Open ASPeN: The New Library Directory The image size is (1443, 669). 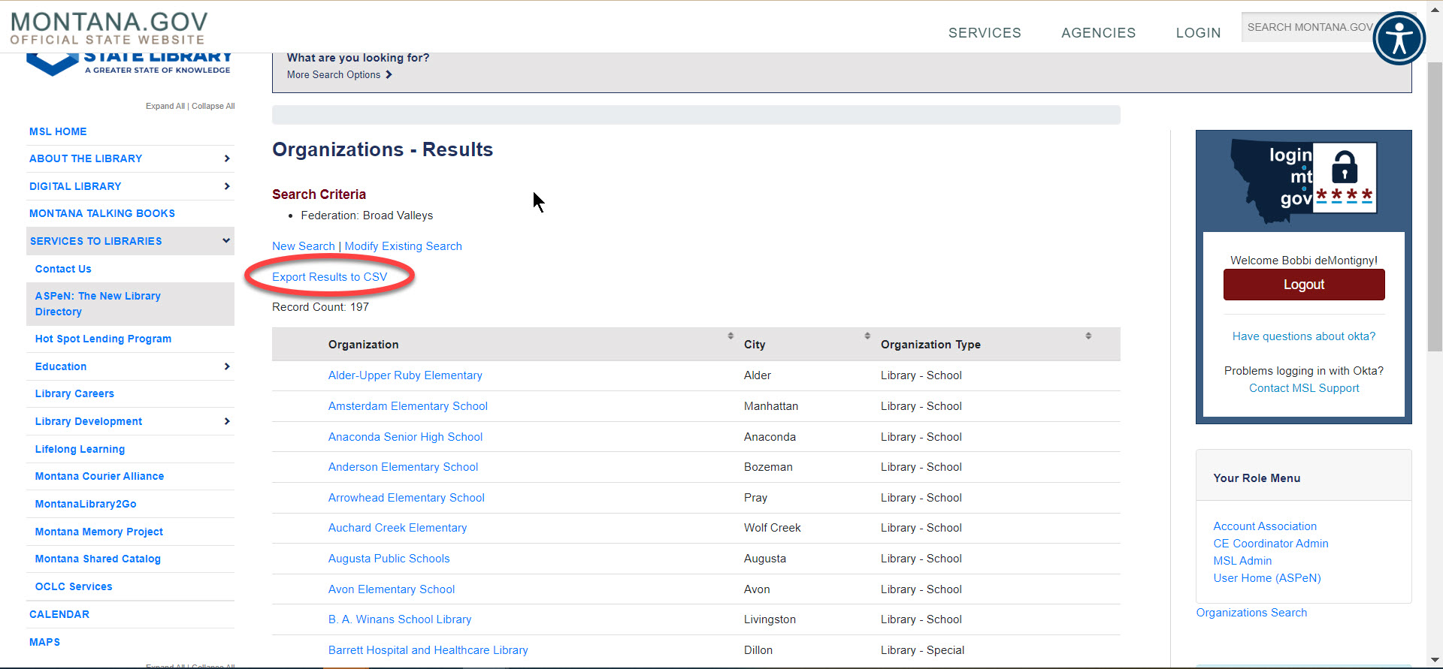click(98, 303)
